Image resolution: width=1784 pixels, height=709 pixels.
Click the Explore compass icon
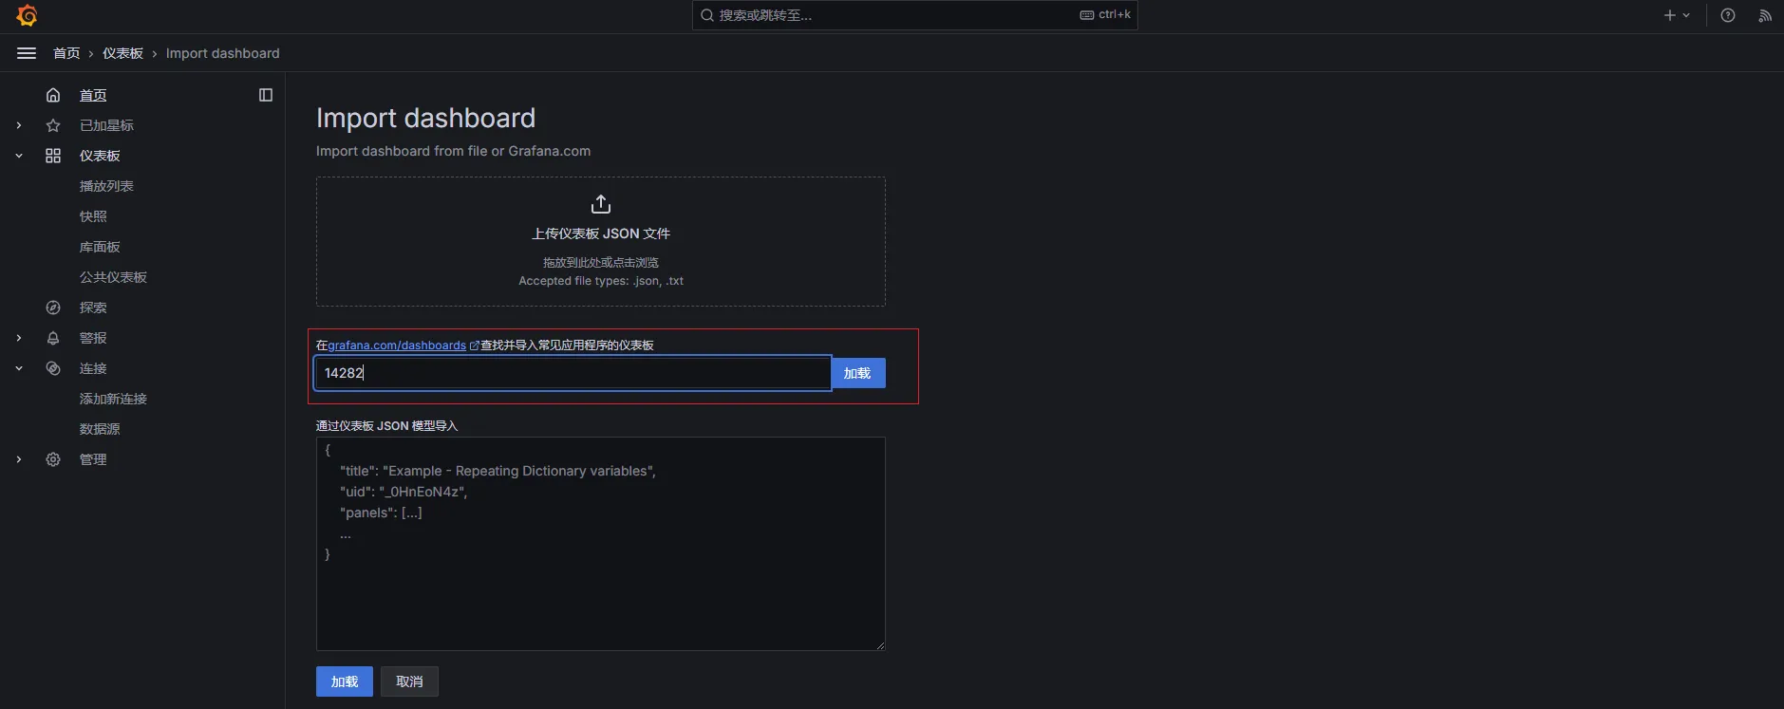click(53, 308)
